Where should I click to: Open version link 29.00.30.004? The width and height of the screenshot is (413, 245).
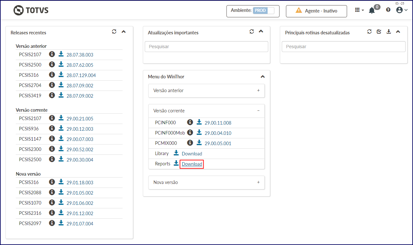80,160
